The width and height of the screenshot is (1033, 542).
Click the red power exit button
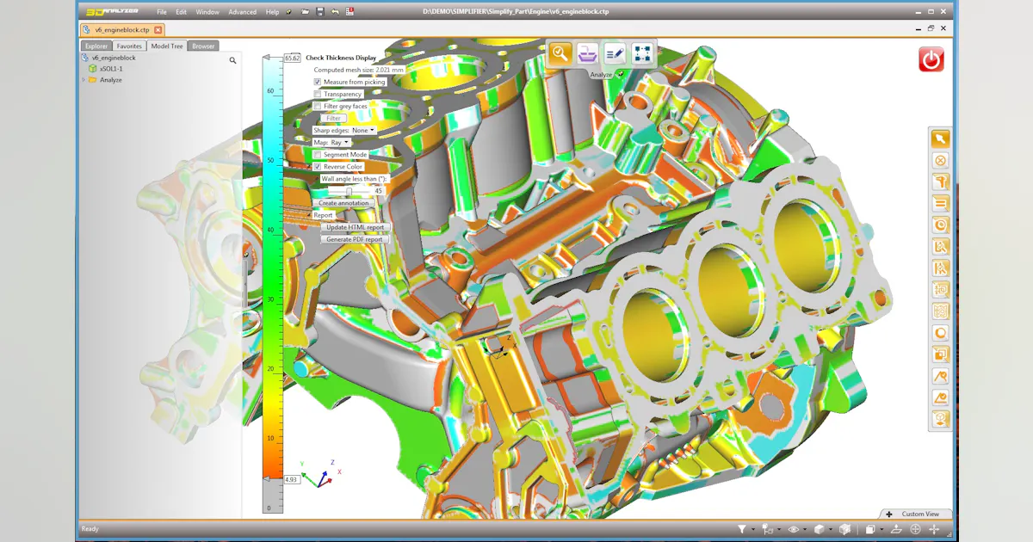pyautogui.click(x=931, y=59)
